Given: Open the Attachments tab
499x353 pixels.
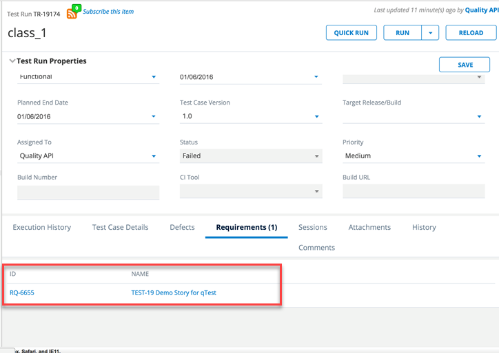Looking at the screenshot, I should [x=369, y=228].
